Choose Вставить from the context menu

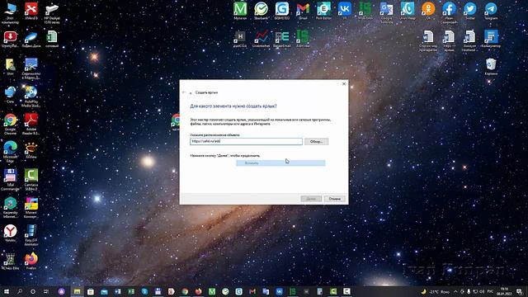280,163
